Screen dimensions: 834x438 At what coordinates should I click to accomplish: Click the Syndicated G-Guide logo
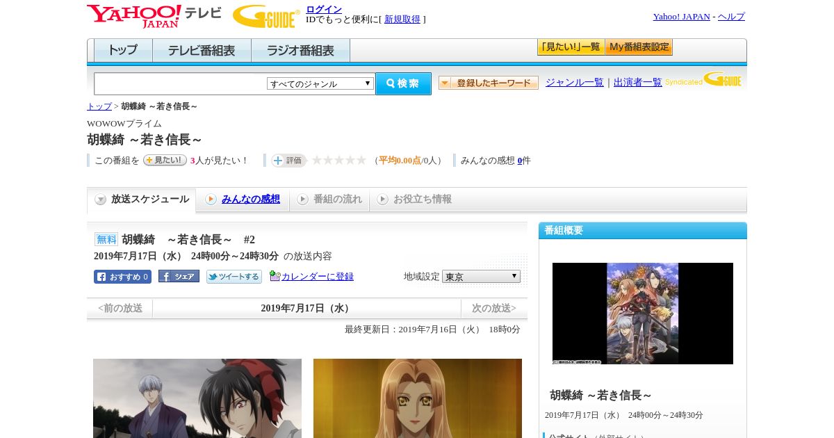(x=703, y=80)
